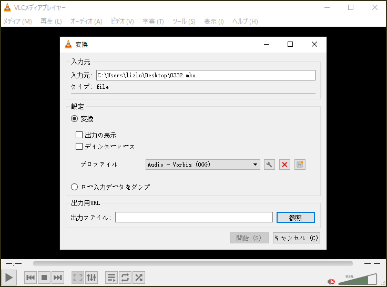Click VLC cone icon in 変換 dialog
Image resolution: width=387 pixels, height=287 pixels.
pyautogui.click(x=68, y=45)
